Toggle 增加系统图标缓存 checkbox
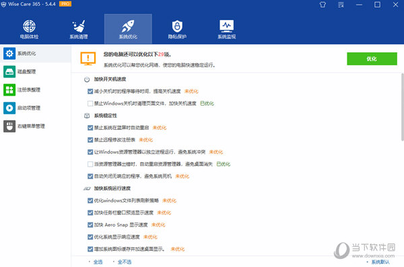Screen dimensions: 404x267 [90, 249]
